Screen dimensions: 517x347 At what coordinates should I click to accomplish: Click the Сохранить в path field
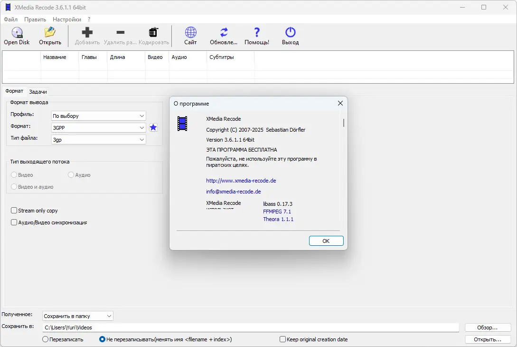251,328
